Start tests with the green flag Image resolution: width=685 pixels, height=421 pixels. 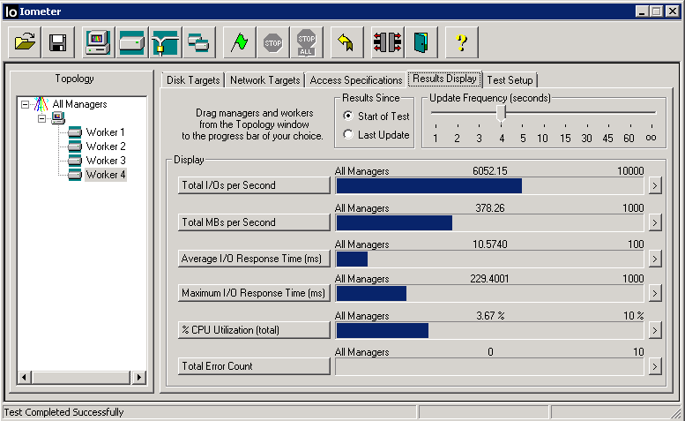coord(240,42)
